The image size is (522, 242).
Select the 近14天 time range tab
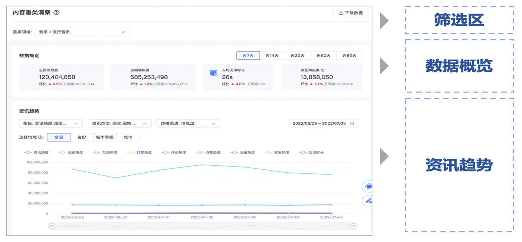click(272, 55)
